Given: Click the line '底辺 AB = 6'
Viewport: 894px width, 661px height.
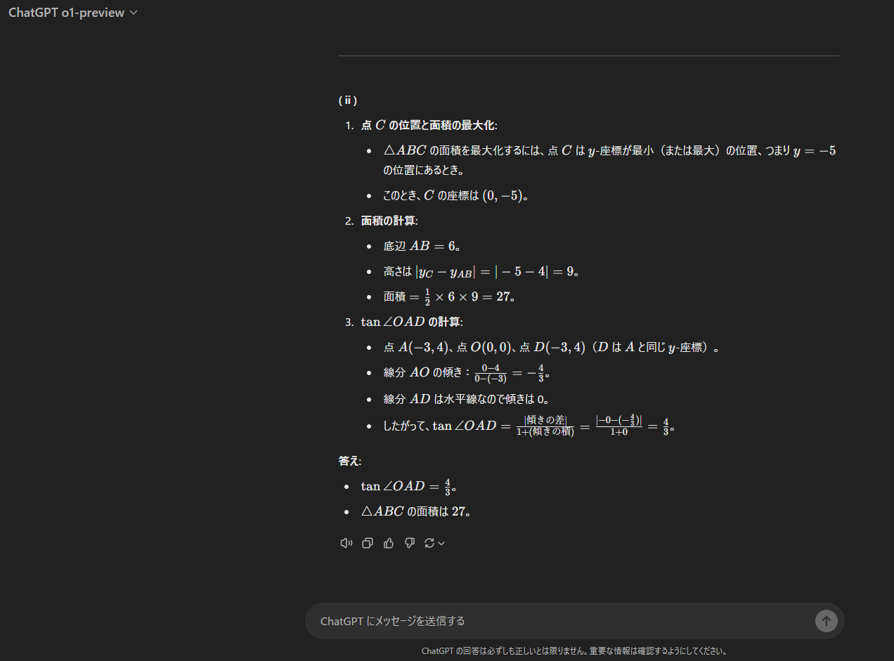Looking at the screenshot, I should click(x=422, y=247).
